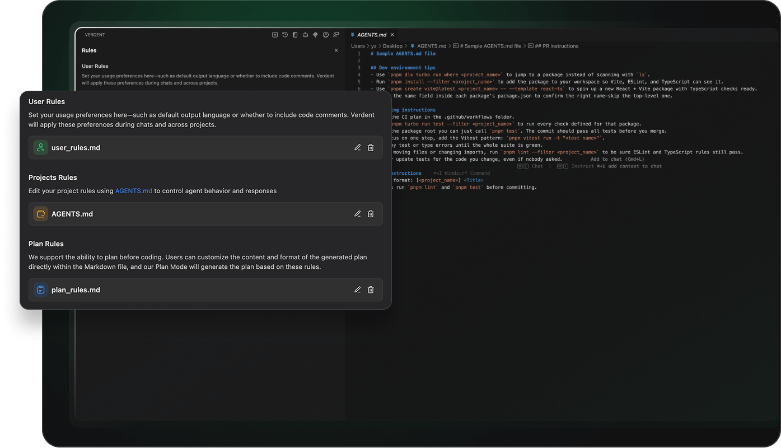This screenshot has height=448, width=781.
Task: Close the AGENTS.md editor tab
Action: point(392,35)
